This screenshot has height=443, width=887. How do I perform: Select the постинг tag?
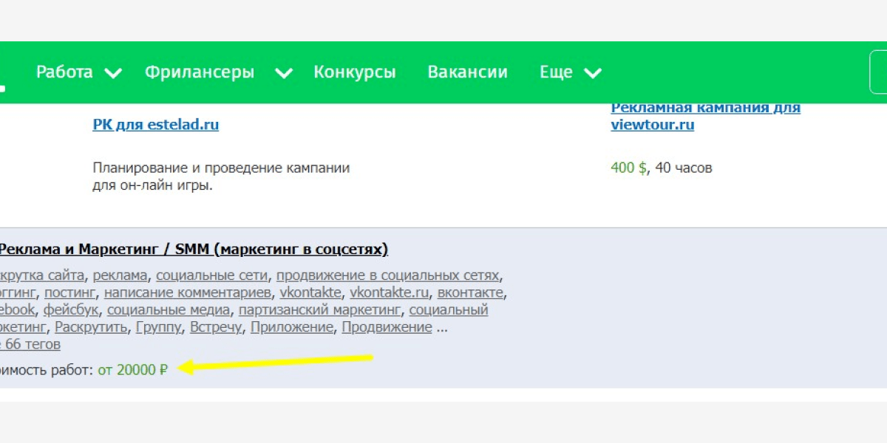[70, 293]
